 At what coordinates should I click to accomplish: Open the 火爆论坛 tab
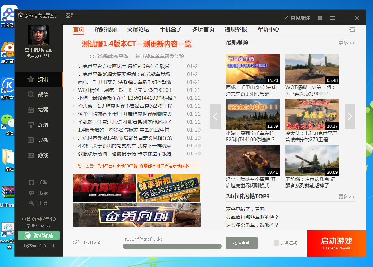138,30
